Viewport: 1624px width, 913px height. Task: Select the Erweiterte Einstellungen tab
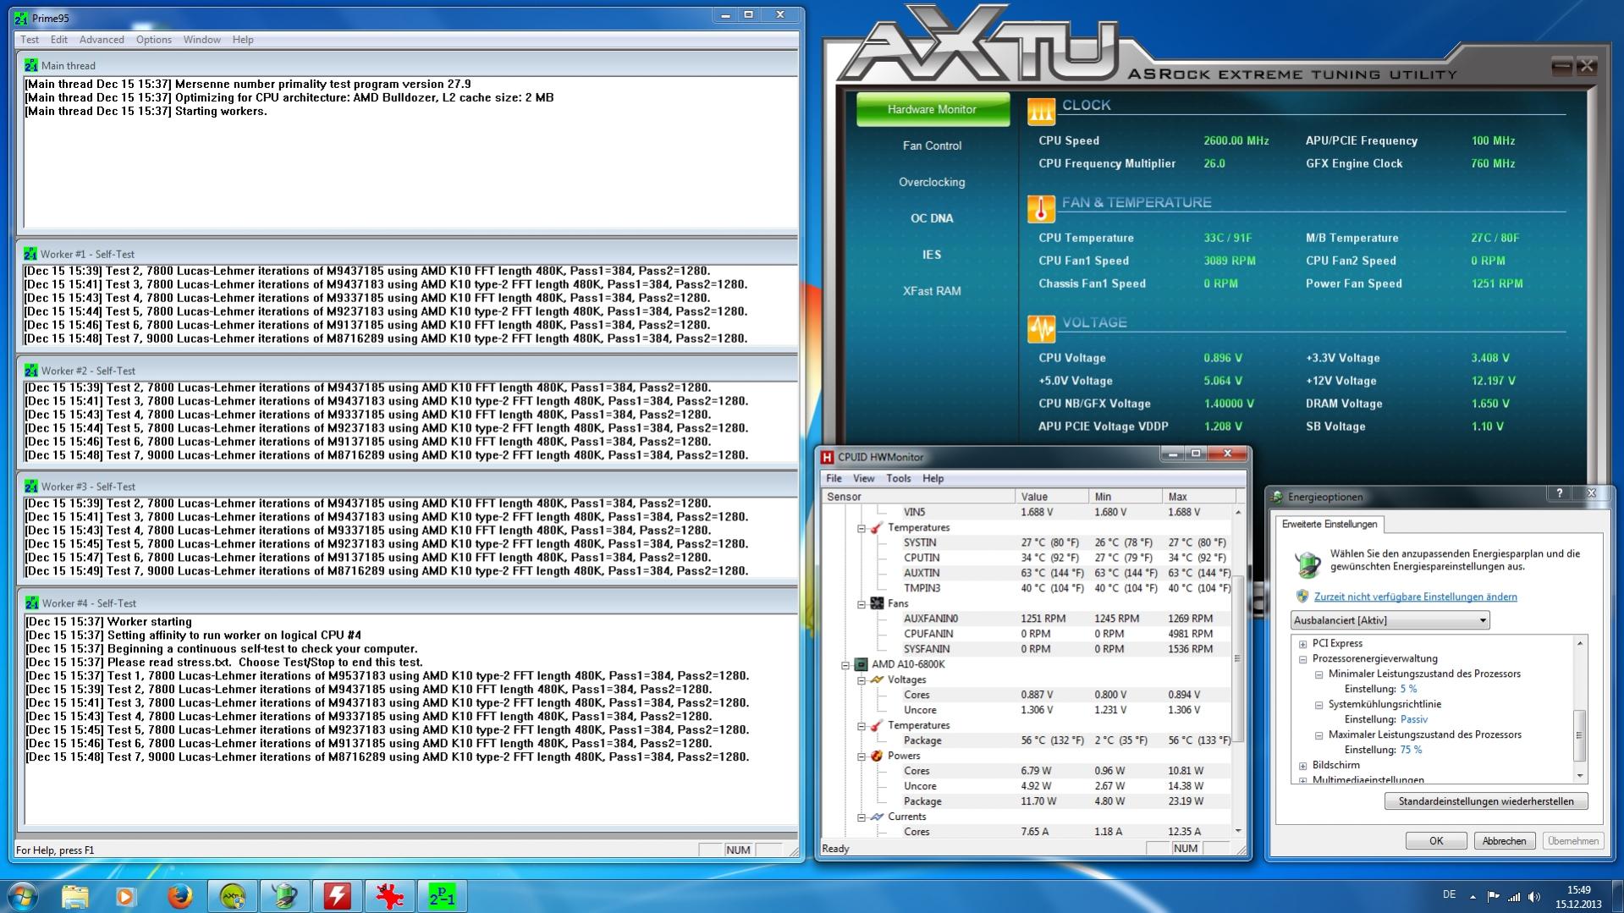coord(1329,525)
